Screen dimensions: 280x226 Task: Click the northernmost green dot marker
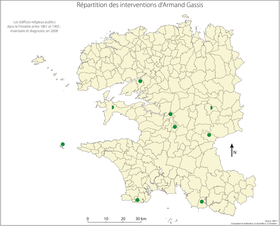(x=140, y=81)
